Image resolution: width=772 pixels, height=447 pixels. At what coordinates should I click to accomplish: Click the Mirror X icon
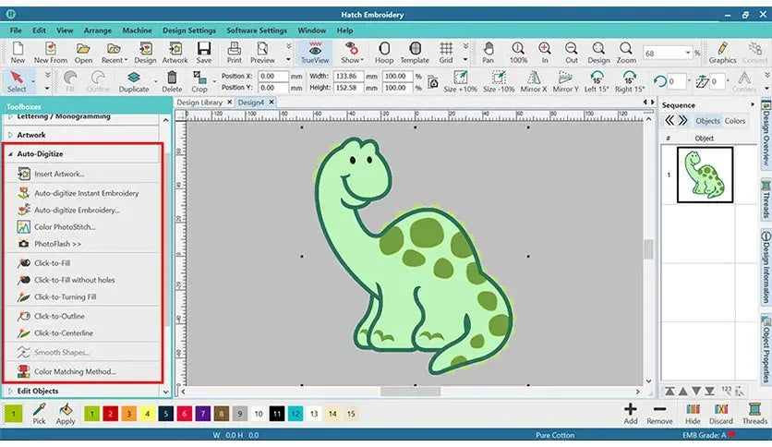533,78
